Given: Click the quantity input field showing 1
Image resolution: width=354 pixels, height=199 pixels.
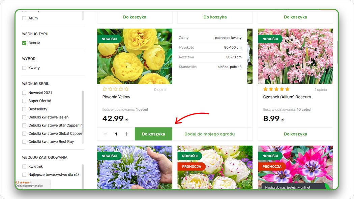Looking at the screenshot, I should (116, 134).
